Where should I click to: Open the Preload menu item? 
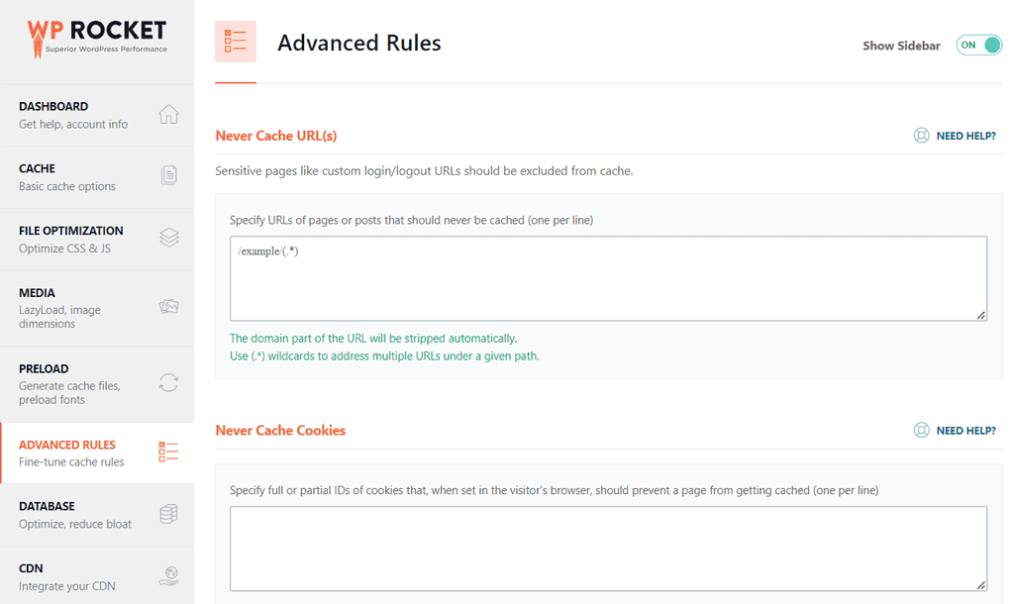point(97,384)
